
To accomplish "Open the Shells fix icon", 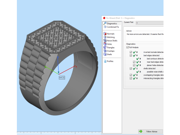I will [x=105, y=54].
